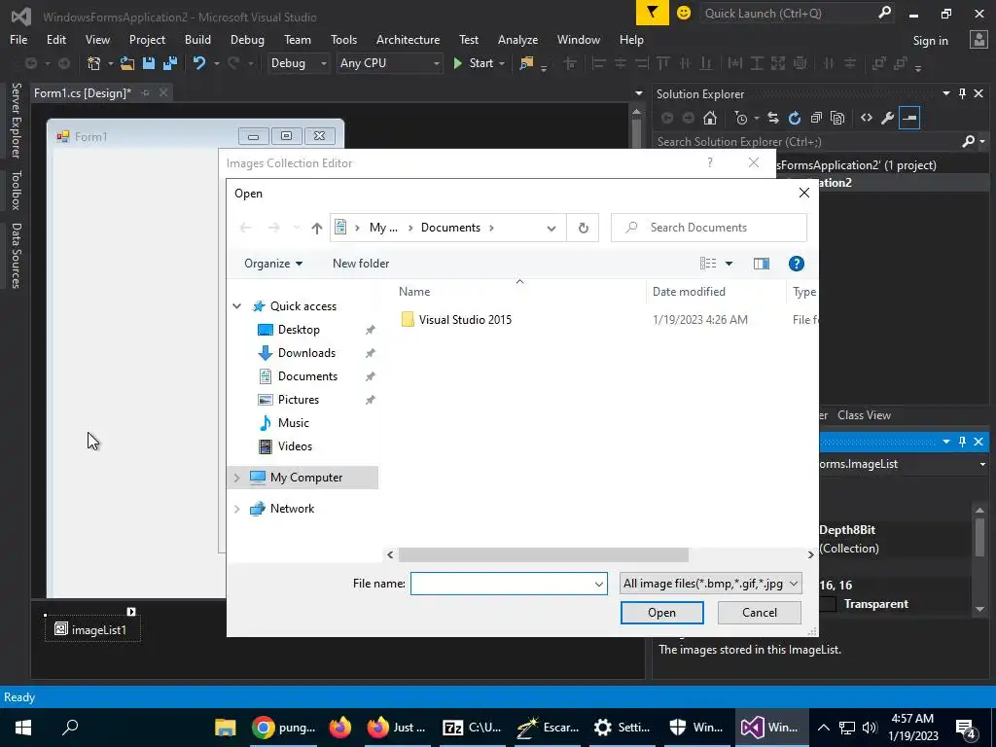
Task: Open the File menu
Action: 18,39
